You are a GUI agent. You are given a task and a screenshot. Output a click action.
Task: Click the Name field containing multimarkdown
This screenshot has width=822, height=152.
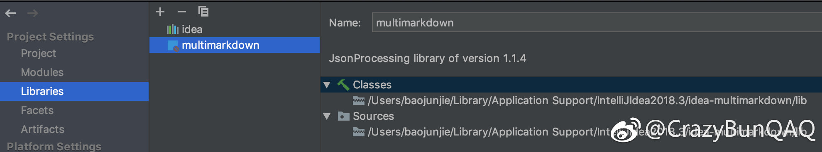click(x=597, y=22)
